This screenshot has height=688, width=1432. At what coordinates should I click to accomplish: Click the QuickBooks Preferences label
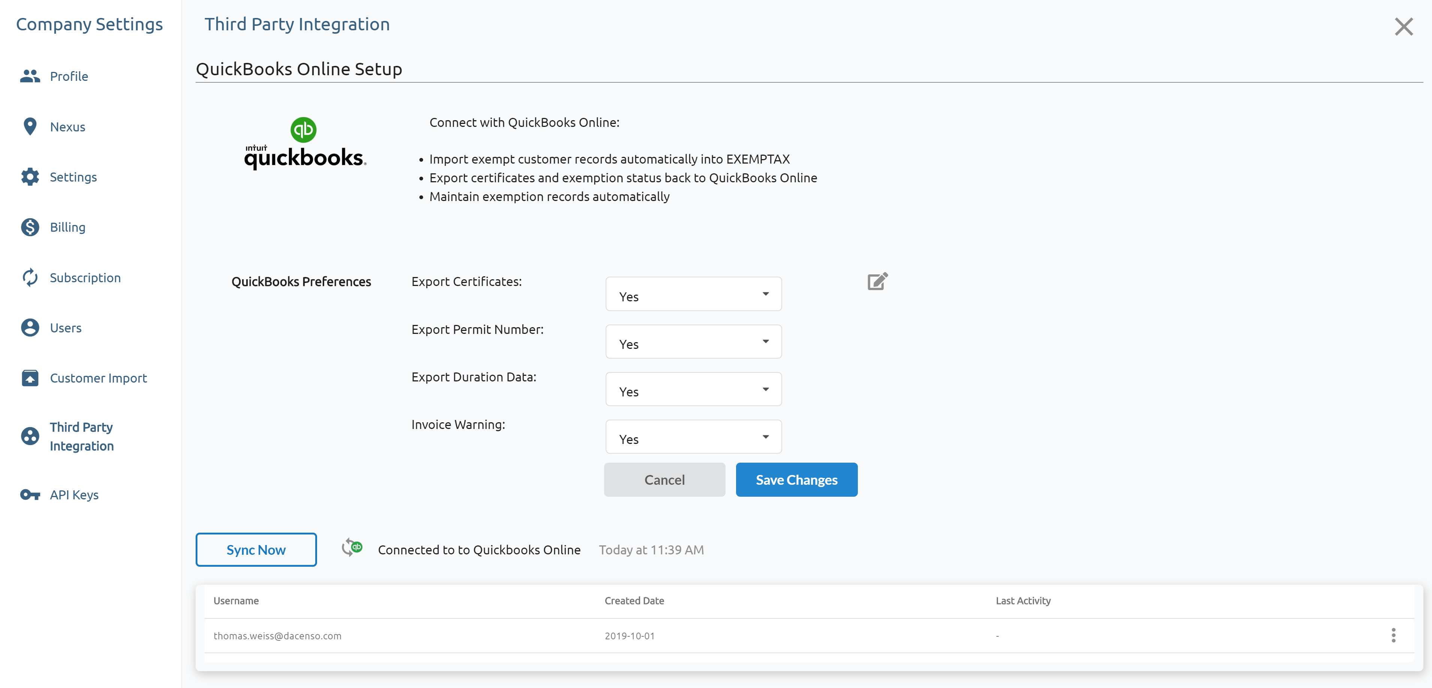pyautogui.click(x=301, y=281)
